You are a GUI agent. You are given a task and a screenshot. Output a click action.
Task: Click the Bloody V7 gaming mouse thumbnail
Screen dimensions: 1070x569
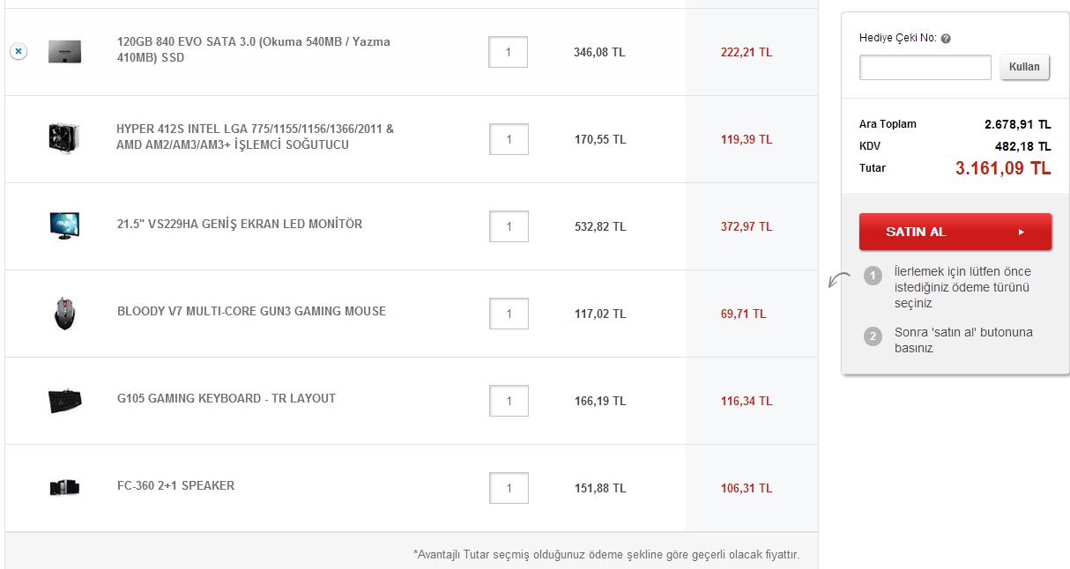coord(64,313)
